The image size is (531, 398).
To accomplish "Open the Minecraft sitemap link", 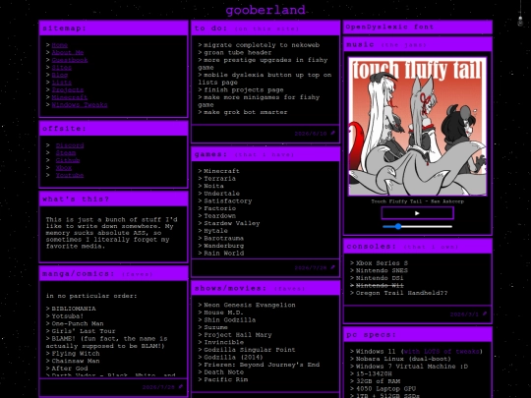I will point(70,97).
